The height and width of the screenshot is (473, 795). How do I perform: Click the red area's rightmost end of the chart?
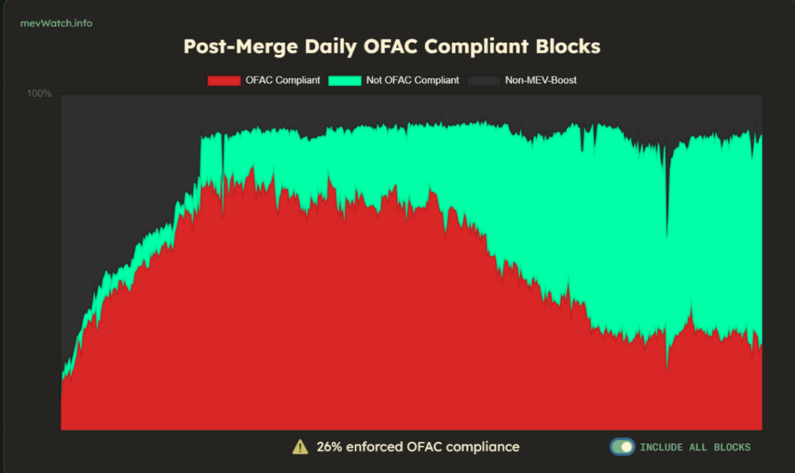pyautogui.click(x=758, y=390)
